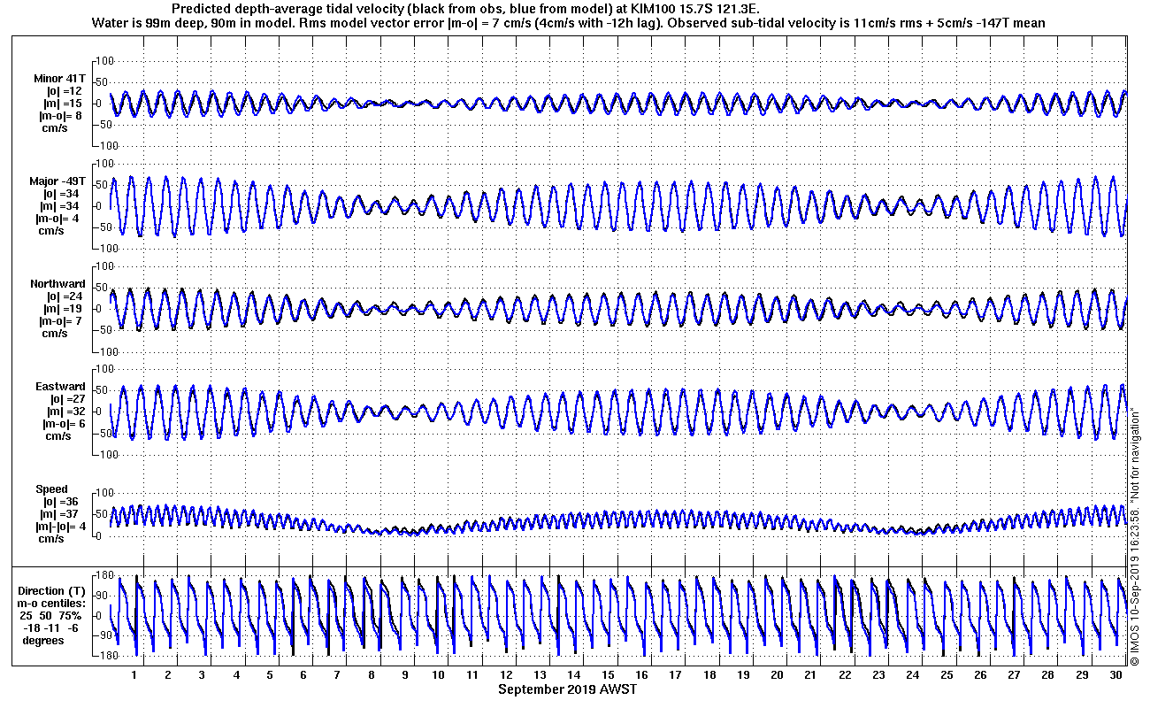Click 'cm/s' unit under the Speed panel label
This screenshot has height=708, width=1150.
pyautogui.click(x=51, y=539)
